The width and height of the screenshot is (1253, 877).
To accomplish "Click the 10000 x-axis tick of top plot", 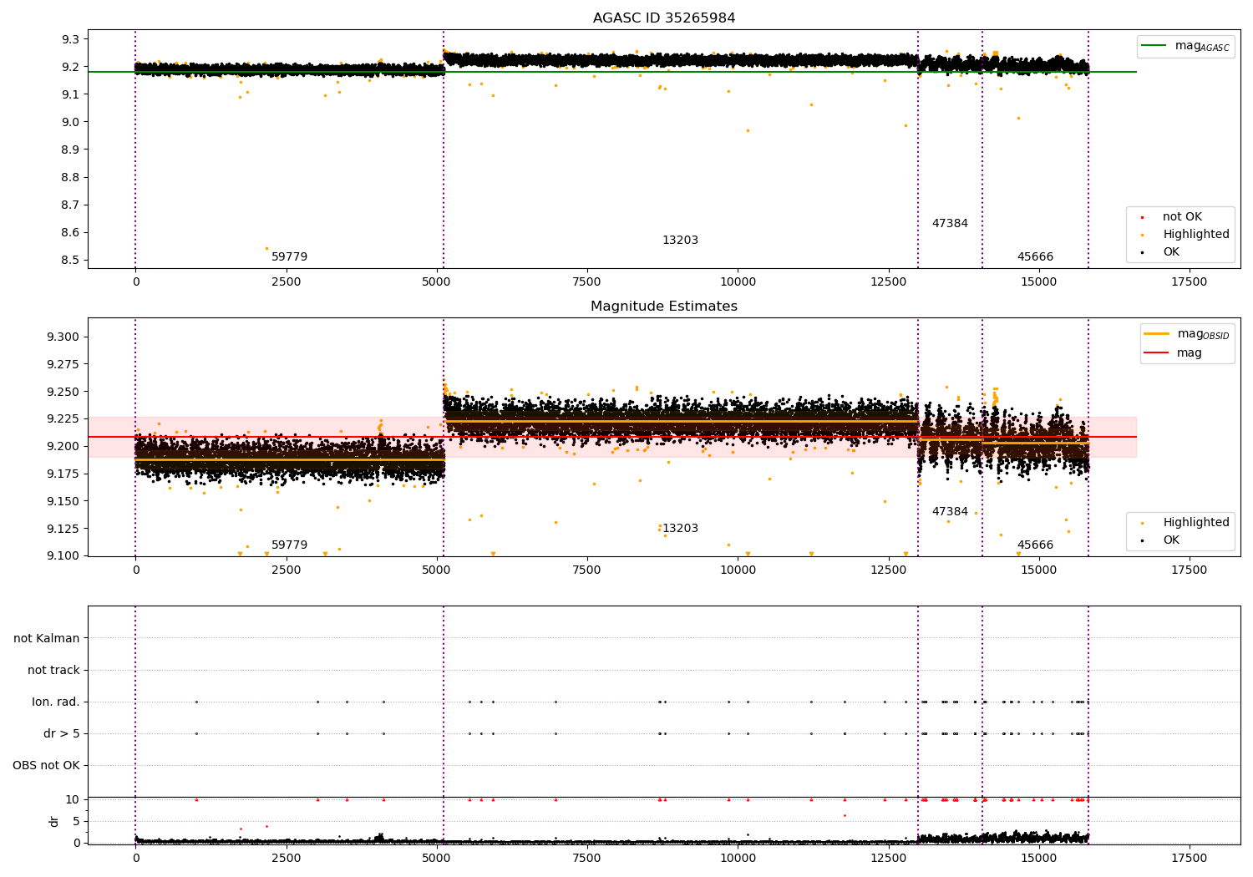I will tap(738, 282).
